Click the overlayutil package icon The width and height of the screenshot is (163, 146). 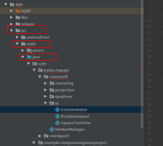(46, 136)
